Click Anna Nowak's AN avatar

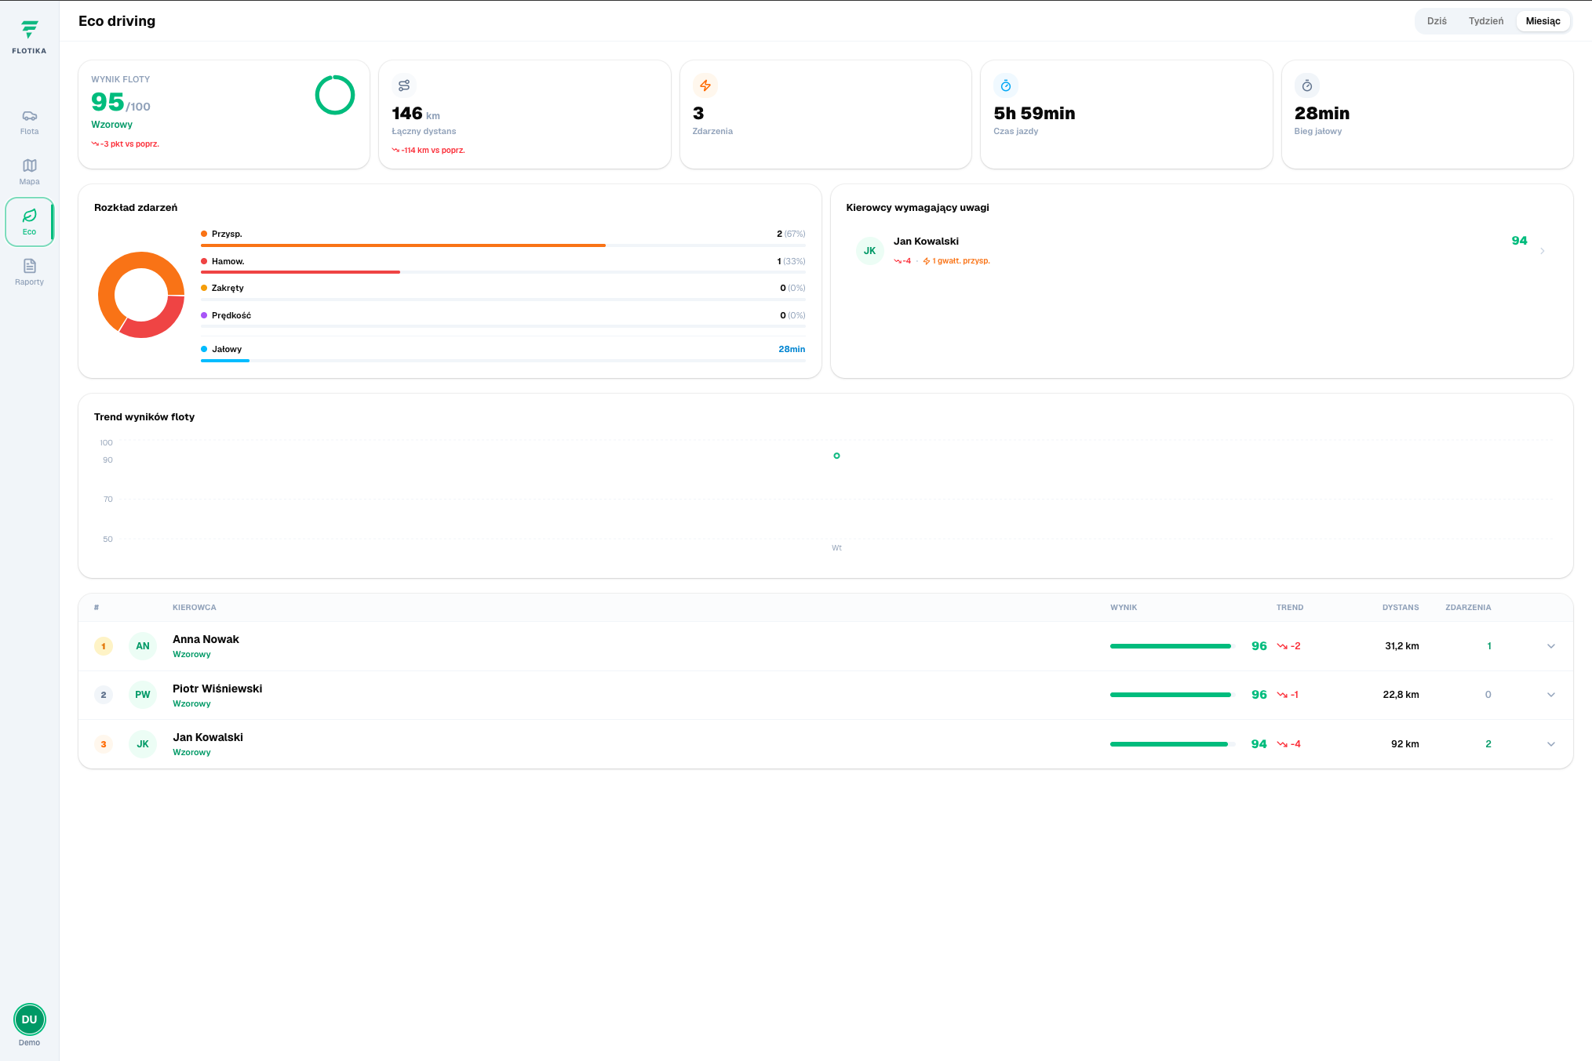point(143,646)
